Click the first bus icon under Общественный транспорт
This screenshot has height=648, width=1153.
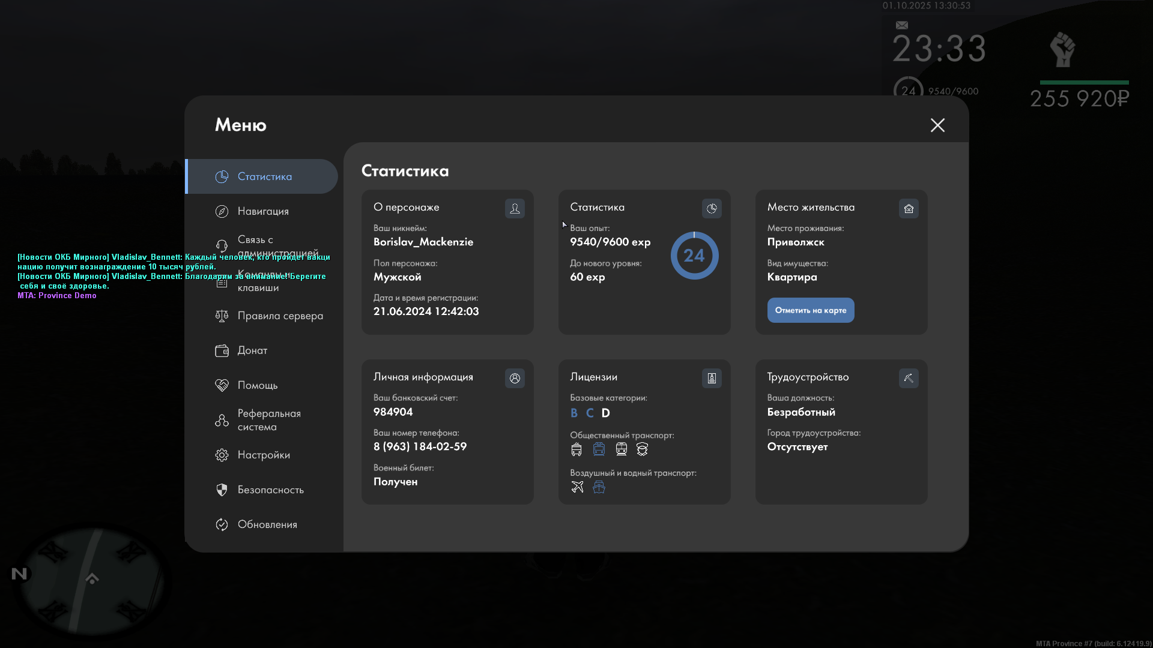click(576, 449)
